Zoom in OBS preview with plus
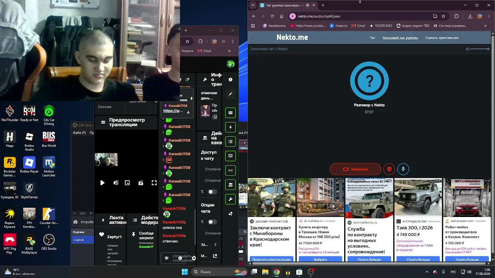The height and width of the screenshot is (278, 495). click(x=92, y=213)
